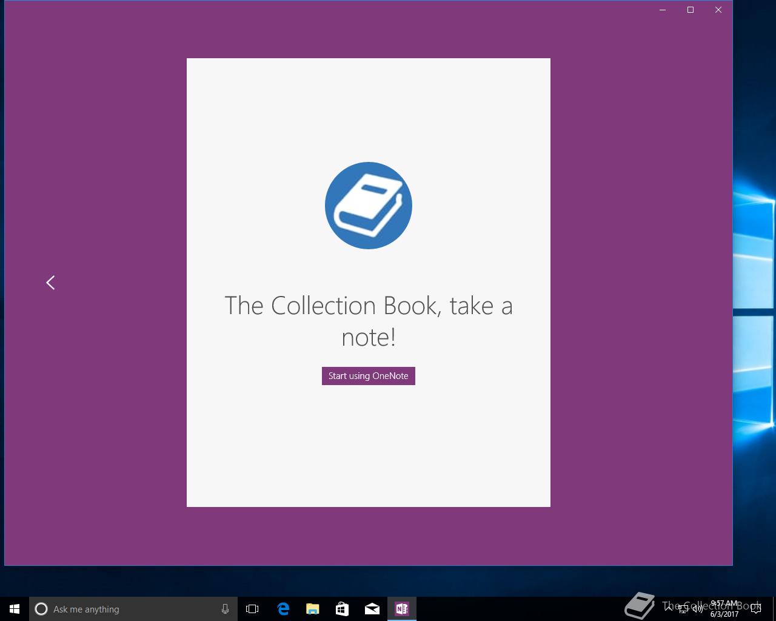Open File Explorer from the taskbar
Viewport: 776px width, 621px height.
[312, 609]
